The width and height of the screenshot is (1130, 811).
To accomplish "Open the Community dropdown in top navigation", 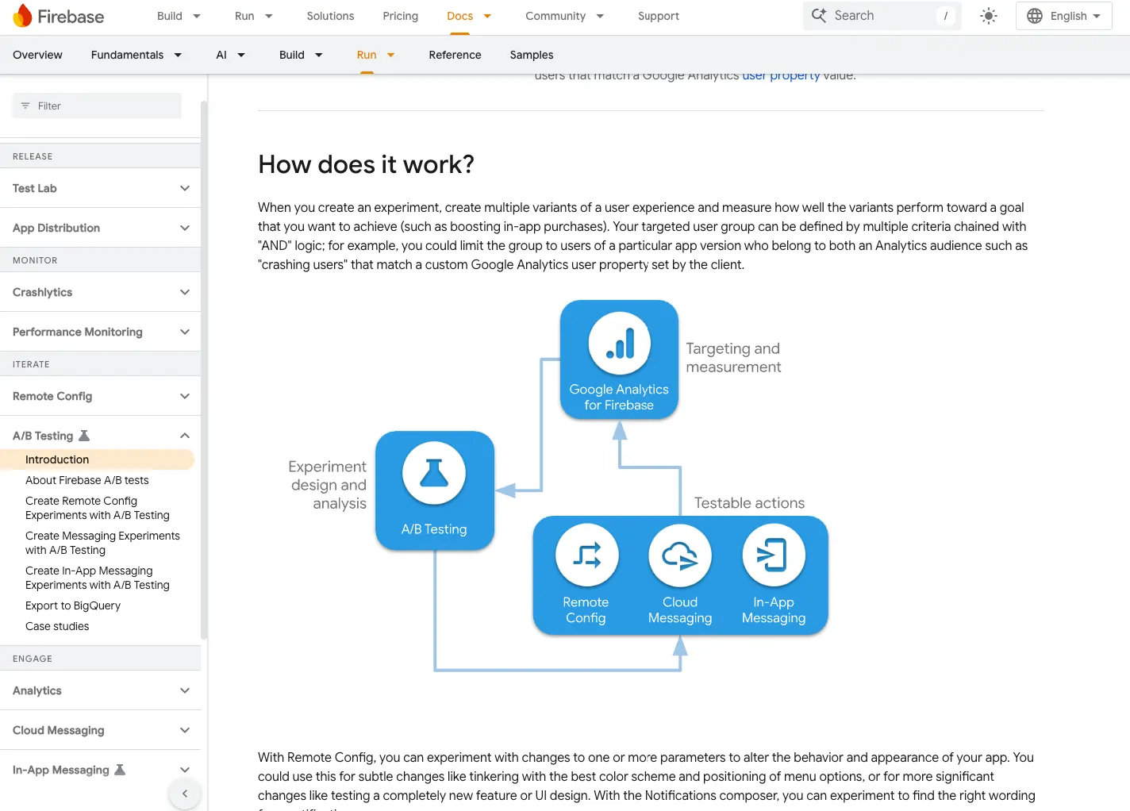I will (x=564, y=16).
